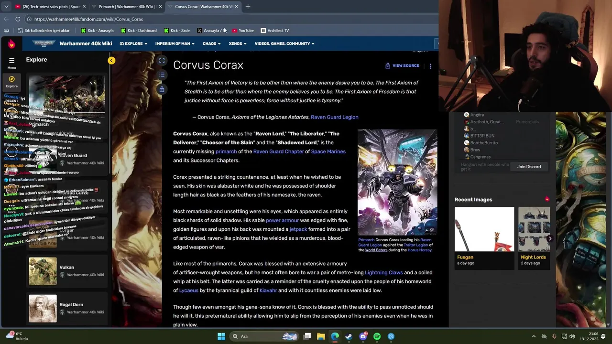Open the YouTube bookmark

pos(243,31)
